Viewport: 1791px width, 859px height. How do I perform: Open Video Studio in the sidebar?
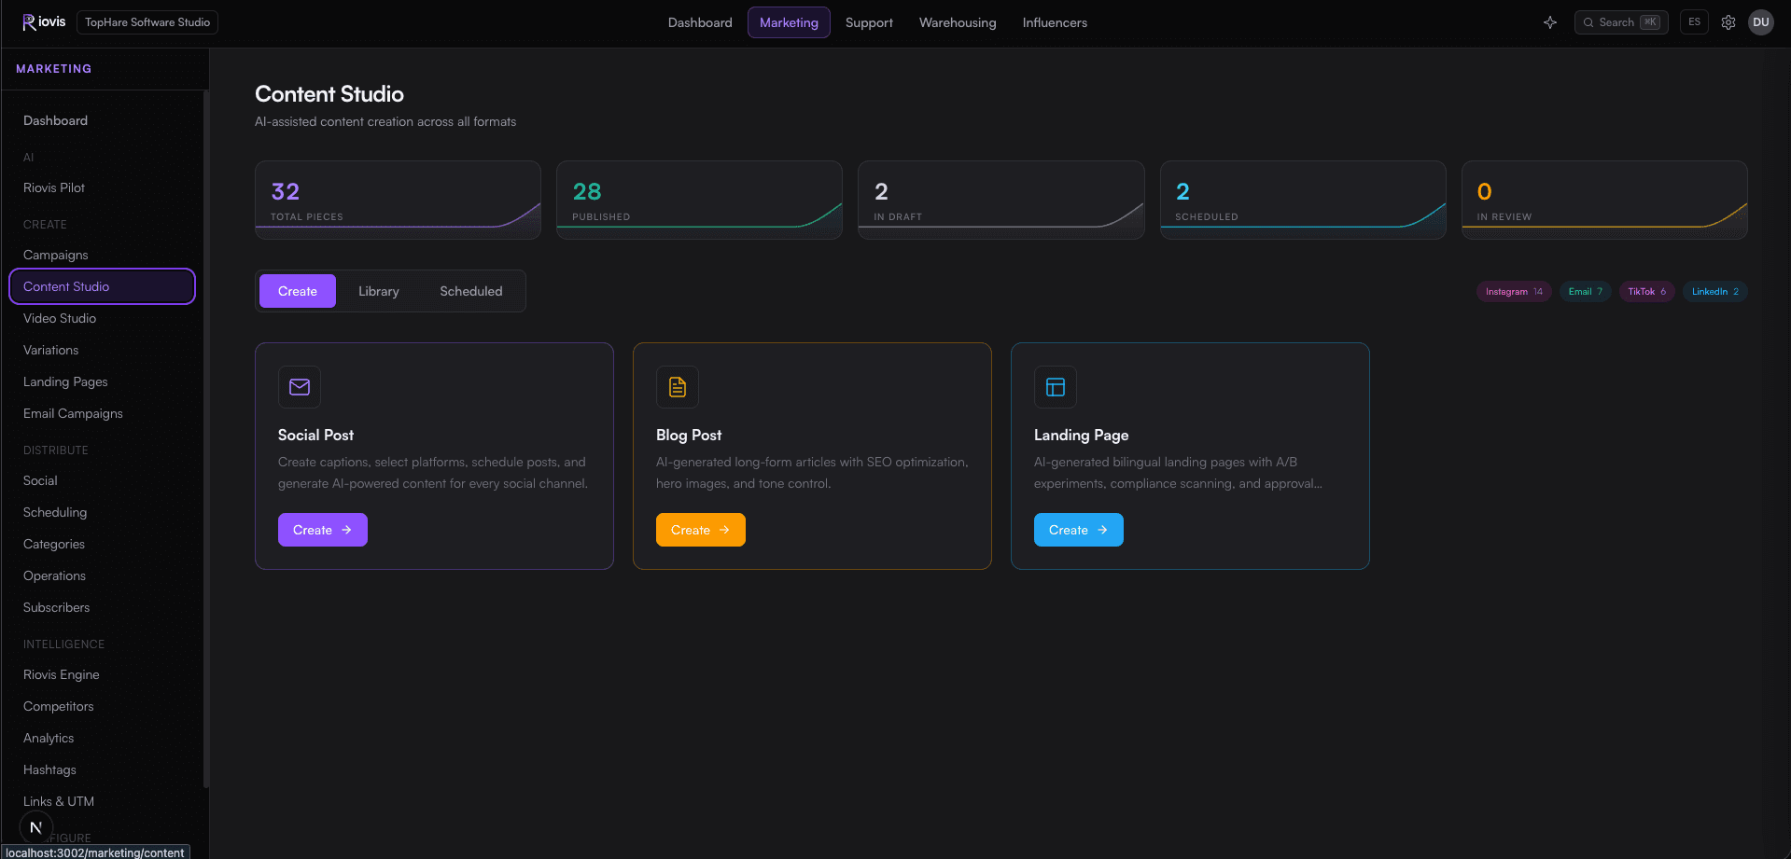102,318
